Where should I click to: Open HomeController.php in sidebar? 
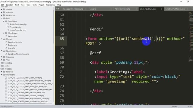[x=18, y=30]
